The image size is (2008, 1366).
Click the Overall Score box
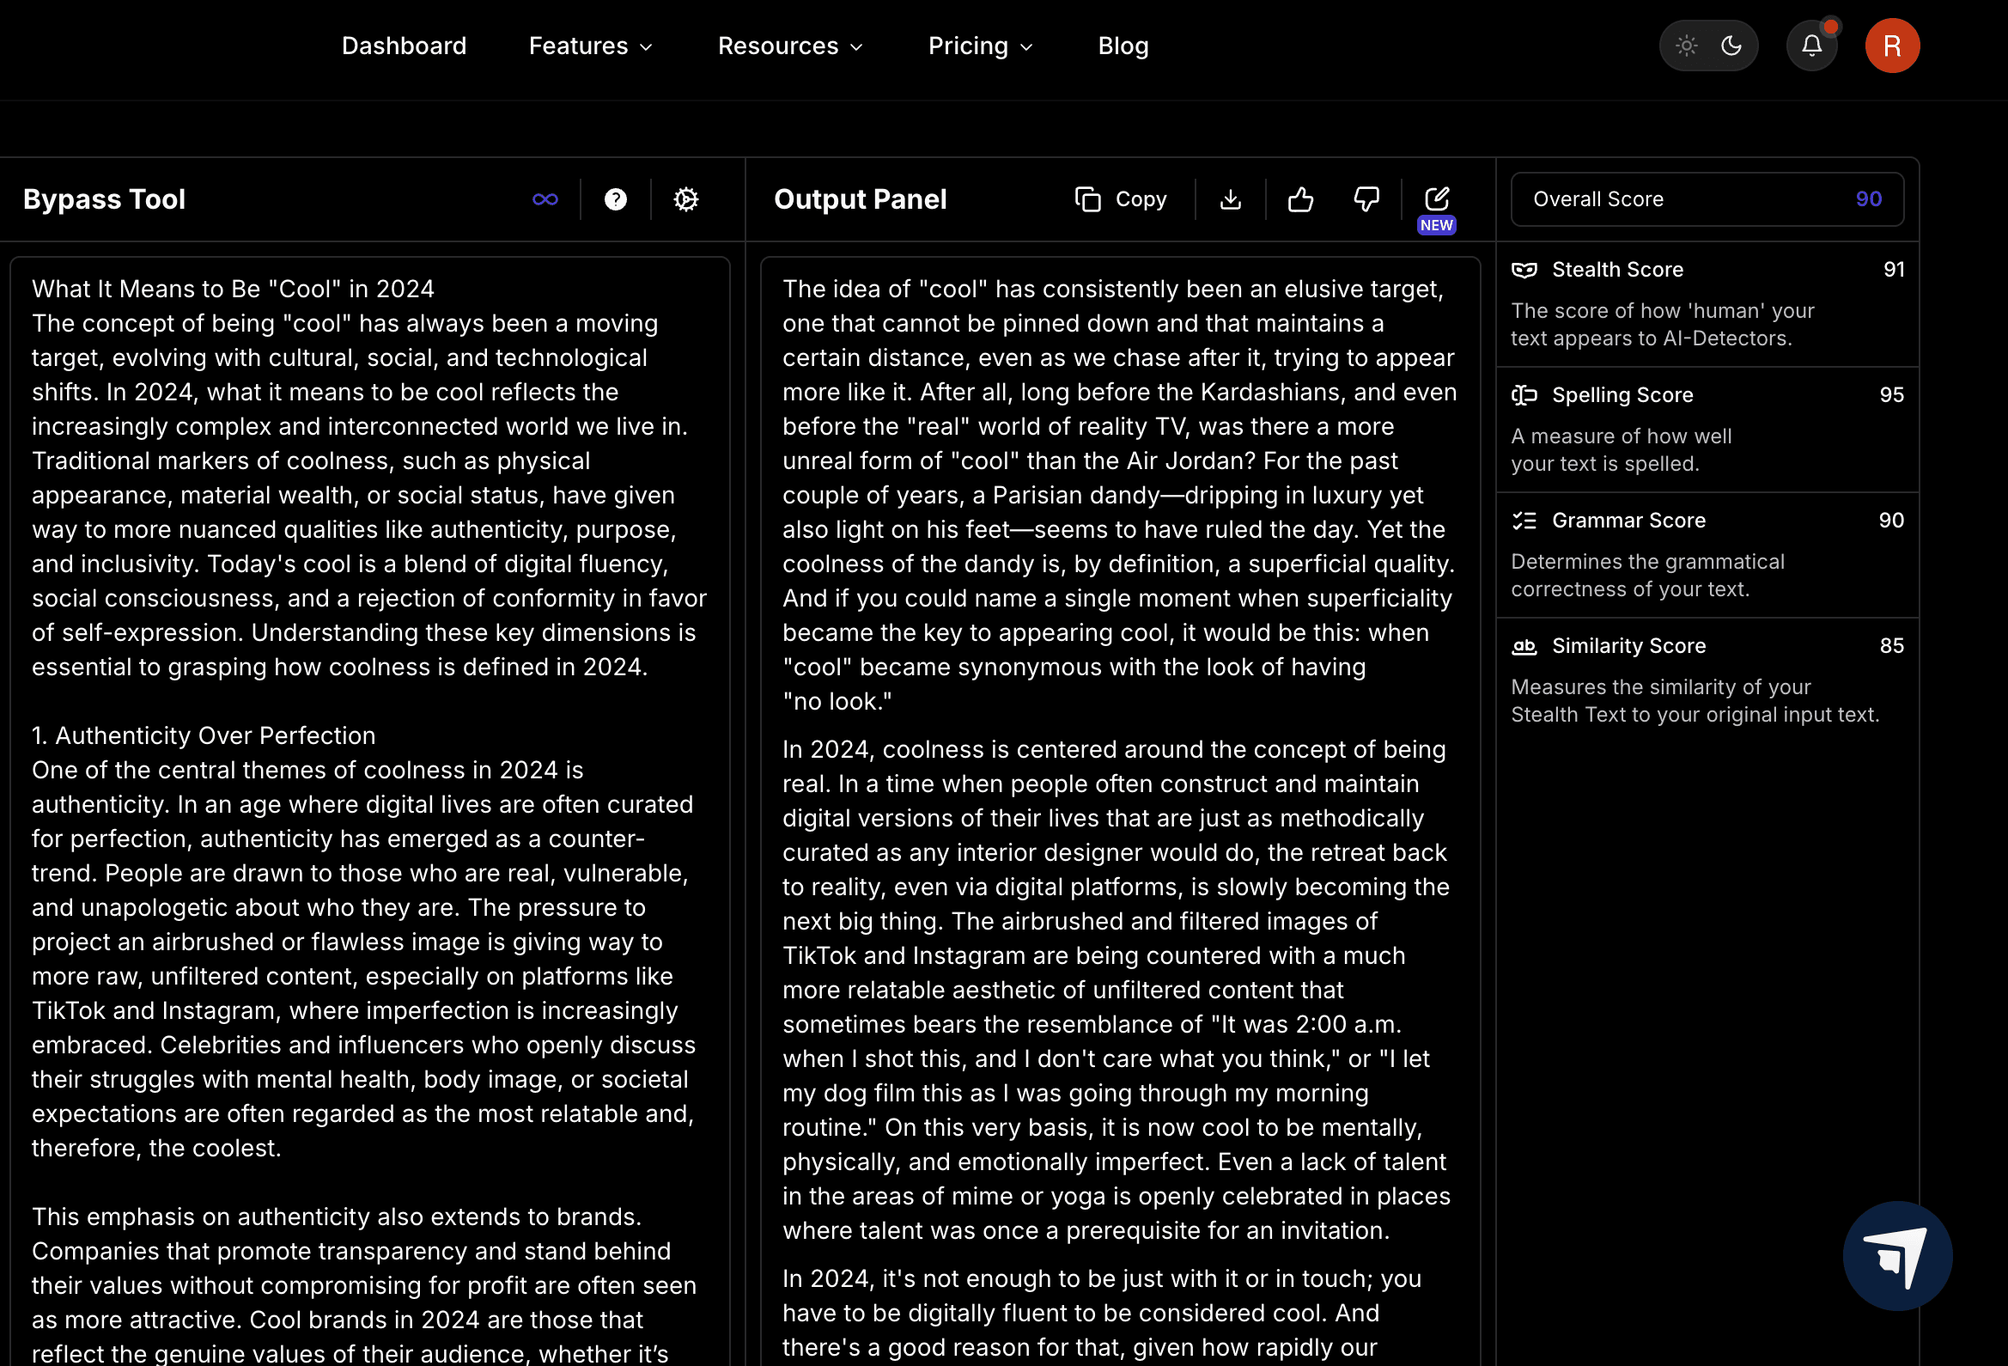tap(1707, 199)
